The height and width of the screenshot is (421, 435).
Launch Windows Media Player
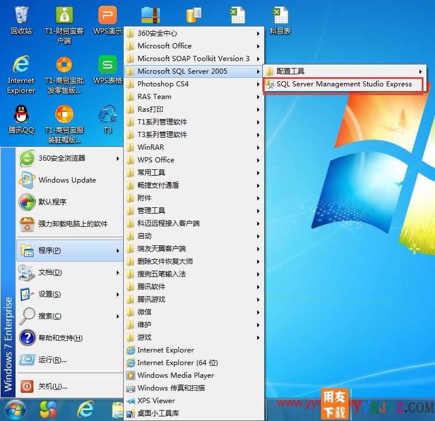[x=194, y=376]
